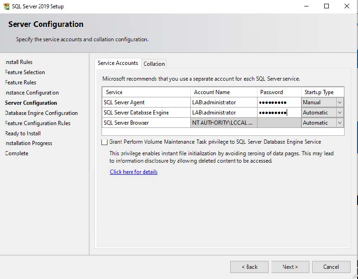The image size is (358, 279).
Task: Cancel the SQL Server setup
Action: tap(331, 267)
